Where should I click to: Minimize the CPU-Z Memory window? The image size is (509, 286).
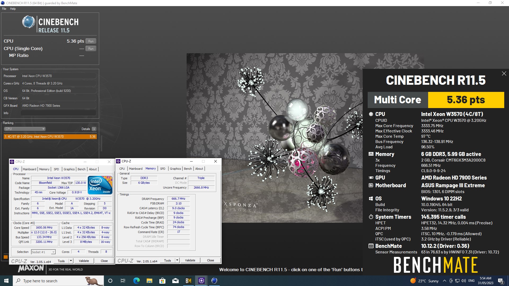click(x=191, y=161)
